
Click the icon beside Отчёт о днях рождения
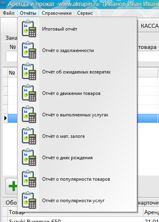(x=29, y=157)
